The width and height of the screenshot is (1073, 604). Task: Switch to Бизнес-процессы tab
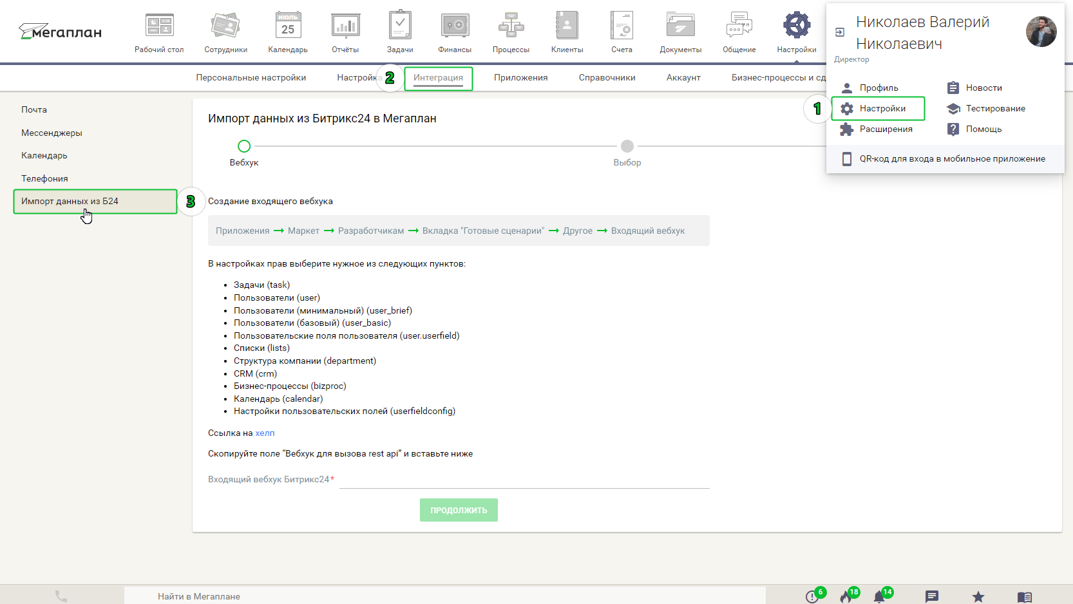click(778, 77)
